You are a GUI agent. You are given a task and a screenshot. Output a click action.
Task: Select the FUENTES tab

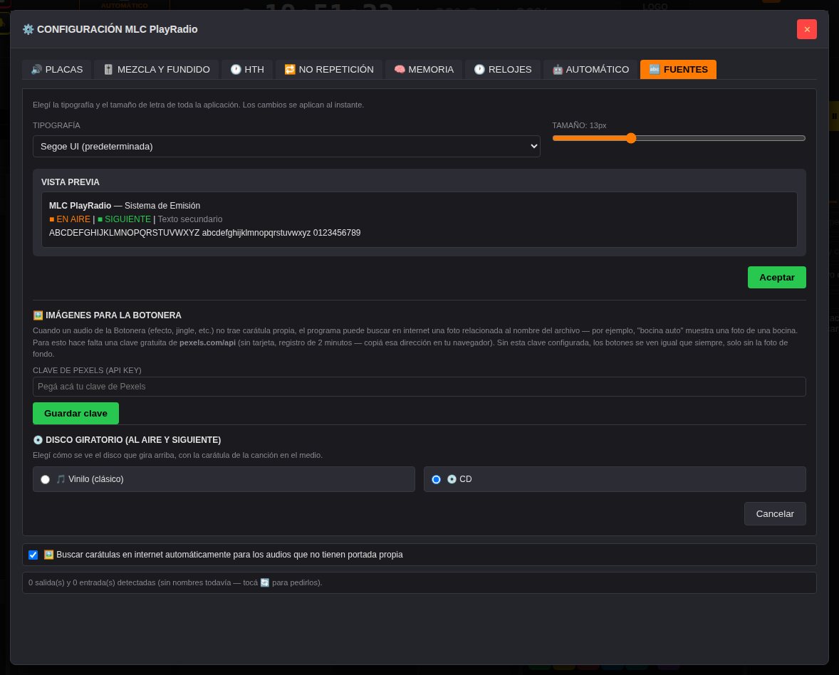click(678, 70)
